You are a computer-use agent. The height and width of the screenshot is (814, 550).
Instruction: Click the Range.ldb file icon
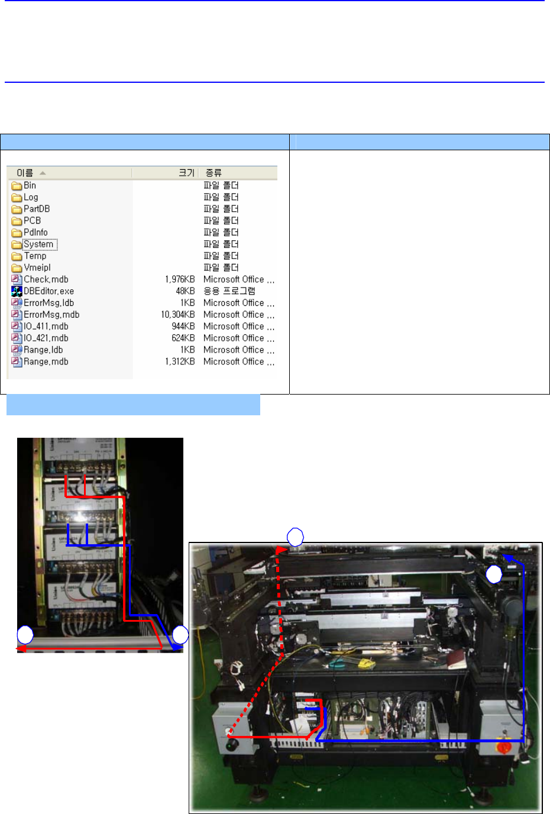pos(17,350)
